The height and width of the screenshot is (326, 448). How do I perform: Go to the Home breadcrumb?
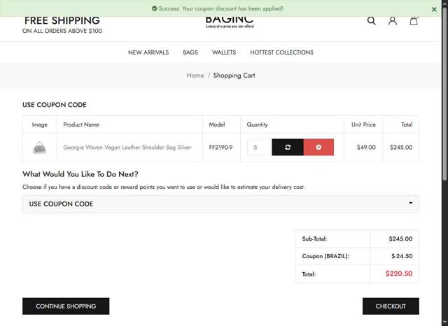tap(195, 76)
